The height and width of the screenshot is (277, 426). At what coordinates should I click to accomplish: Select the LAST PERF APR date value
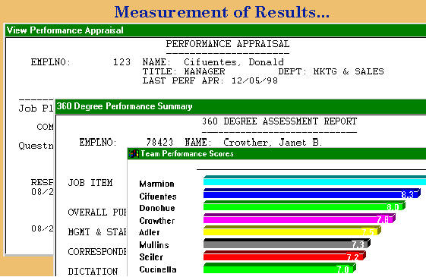pyautogui.click(x=254, y=80)
